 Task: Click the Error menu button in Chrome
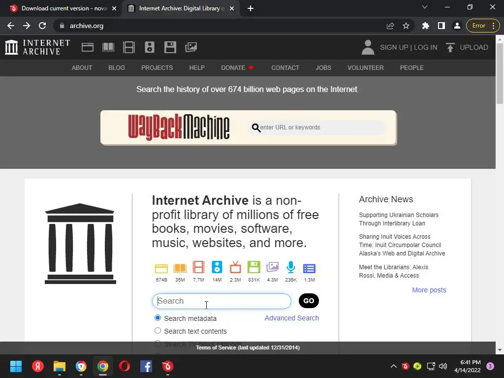click(x=483, y=26)
